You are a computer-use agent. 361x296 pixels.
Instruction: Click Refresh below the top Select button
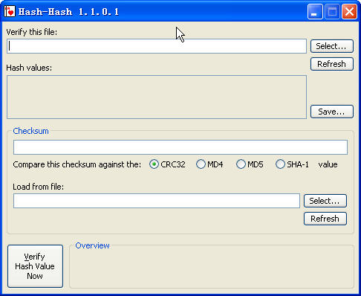coord(332,64)
